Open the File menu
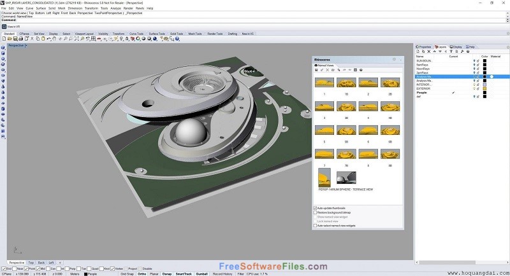Viewport: 510px width, 276px height. point(4,8)
